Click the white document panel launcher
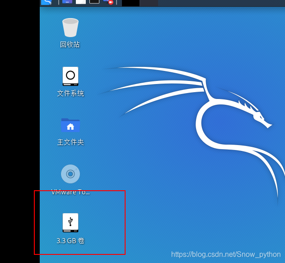This screenshot has height=263, width=285. [x=81, y=2]
